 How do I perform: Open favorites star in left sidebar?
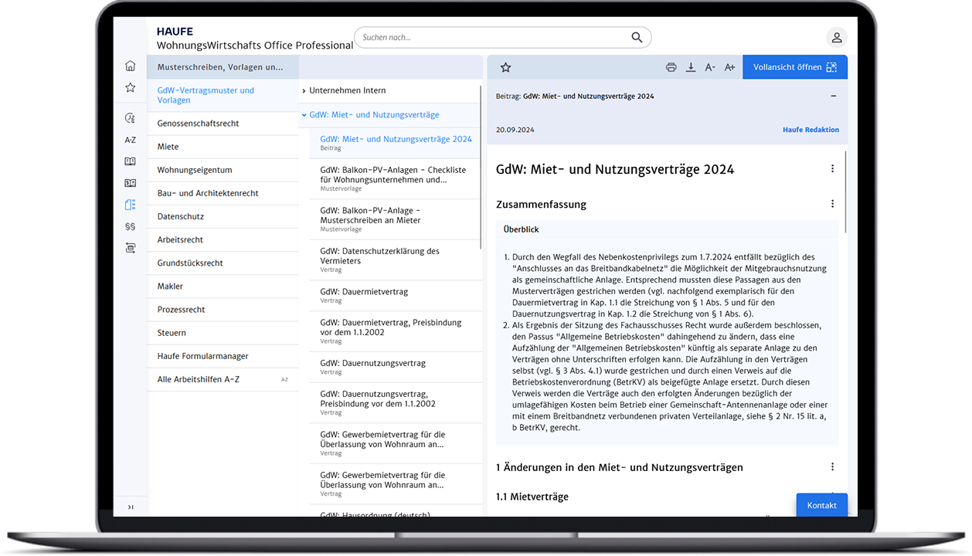coord(130,88)
